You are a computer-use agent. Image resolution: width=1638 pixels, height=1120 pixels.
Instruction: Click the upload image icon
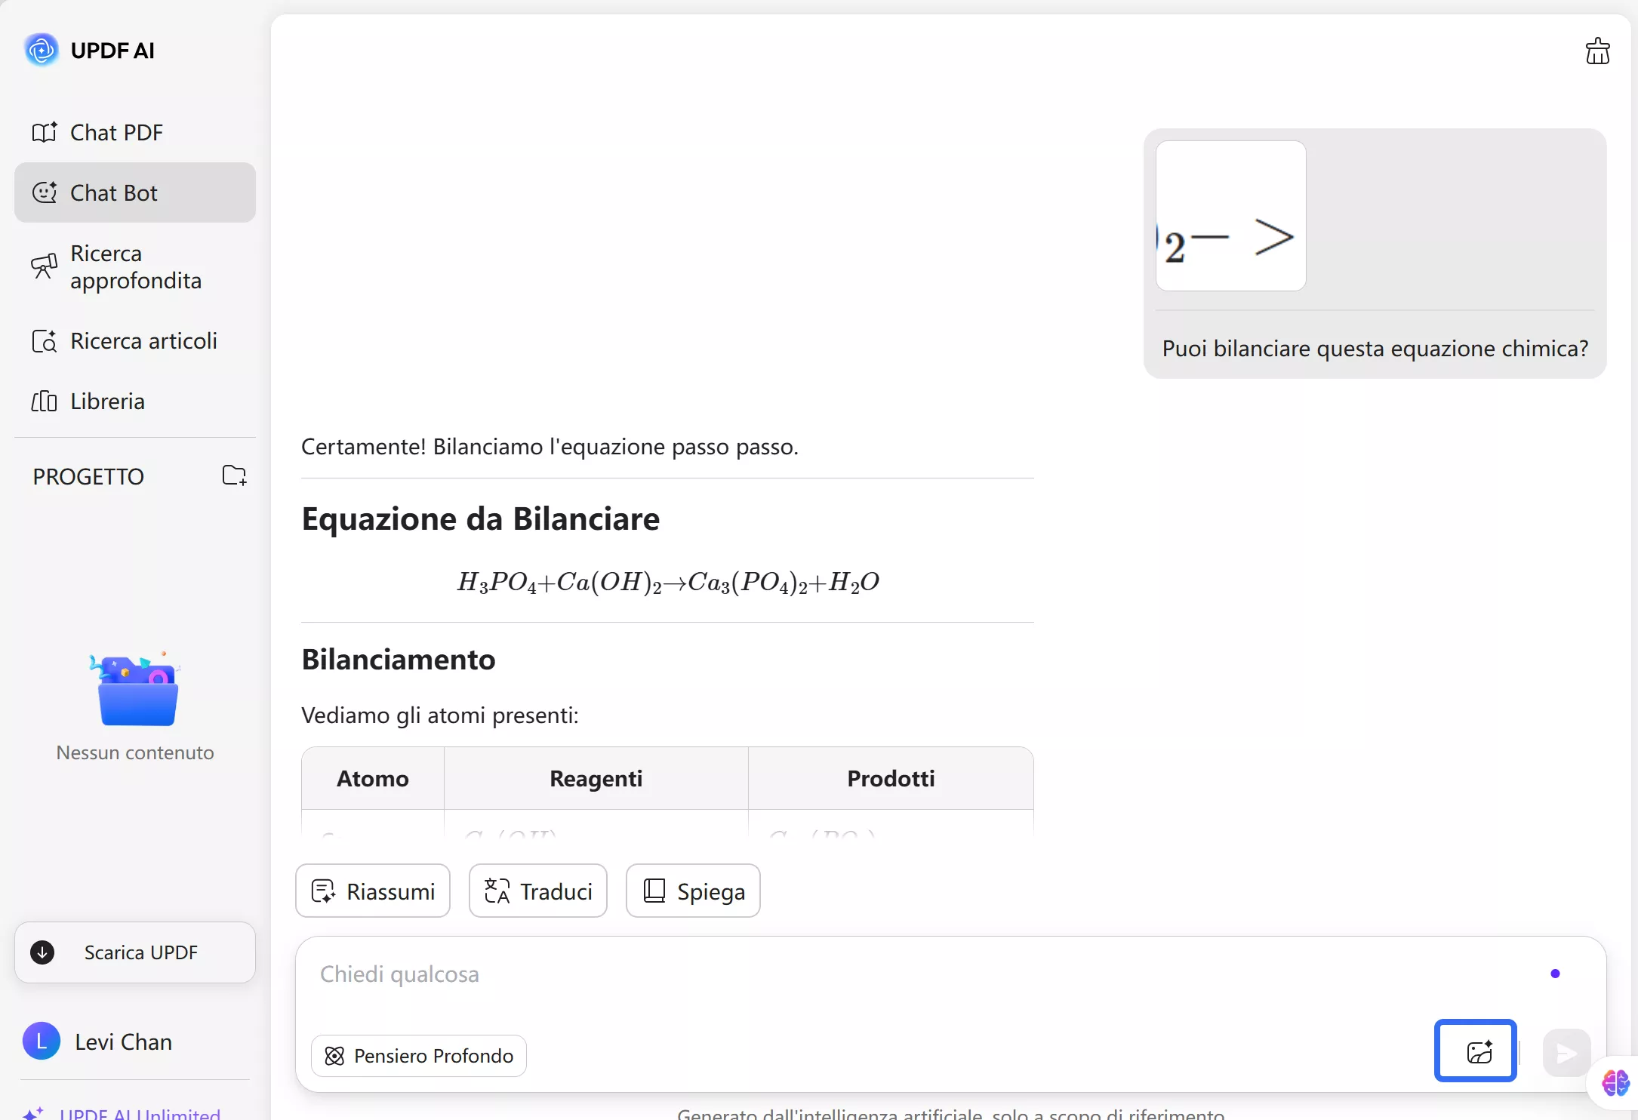[x=1475, y=1051]
